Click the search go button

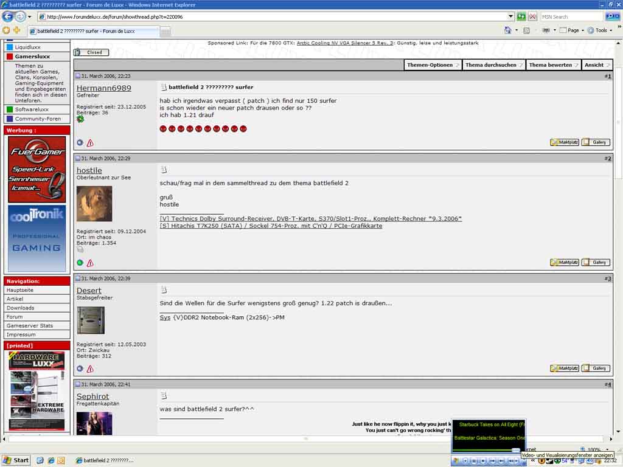coord(612,16)
